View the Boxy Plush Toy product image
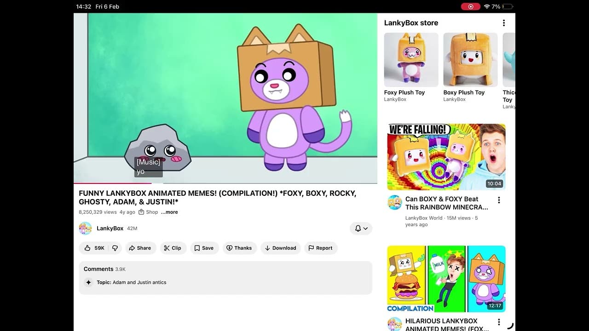Viewport: 589px width, 331px height. [470, 59]
